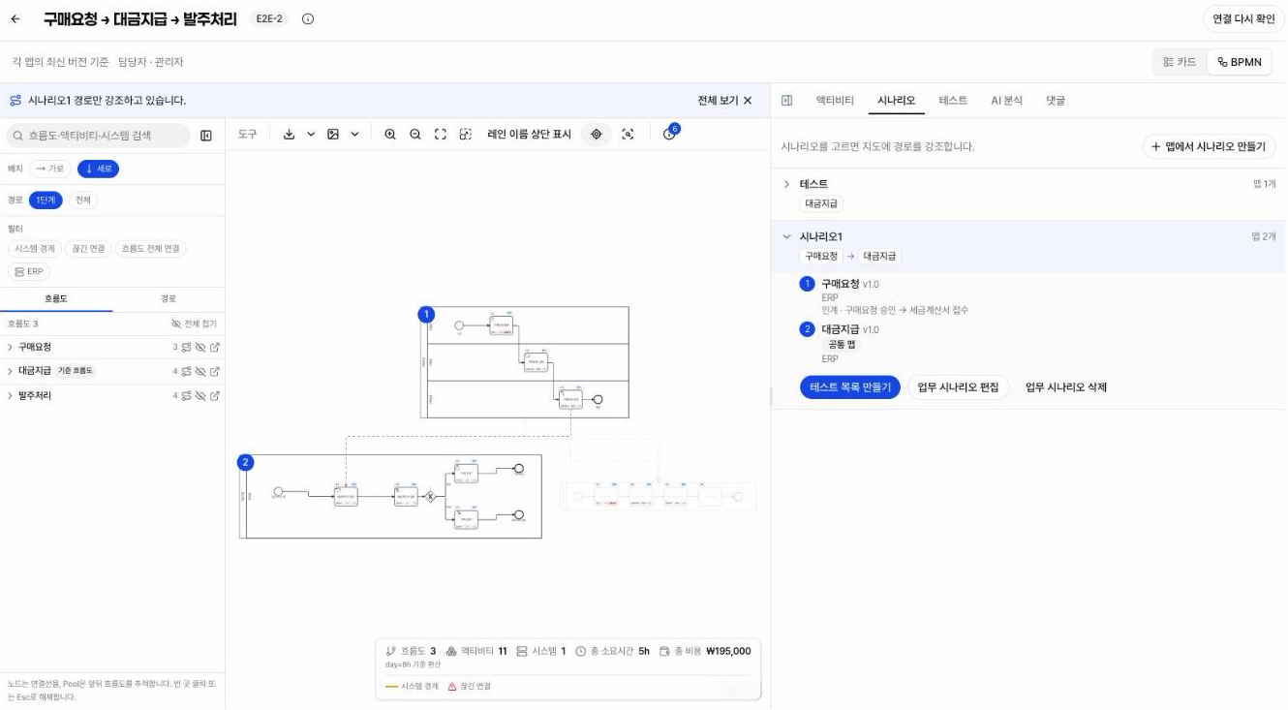Toggle the 끊긴 연결 filter chip

(88, 249)
